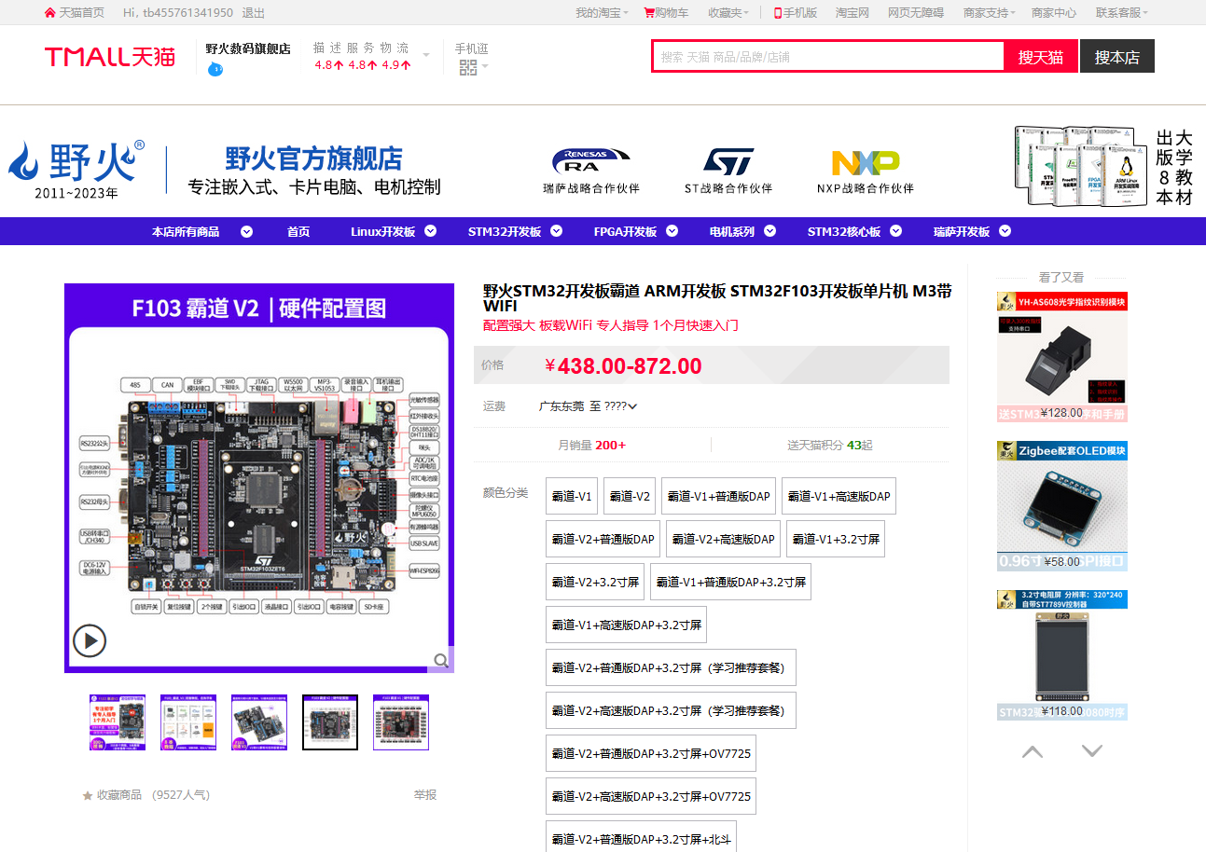Click the 搜本店 search button
Viewport: 1206px width, 852px height.
click(x=1117, y=56)
